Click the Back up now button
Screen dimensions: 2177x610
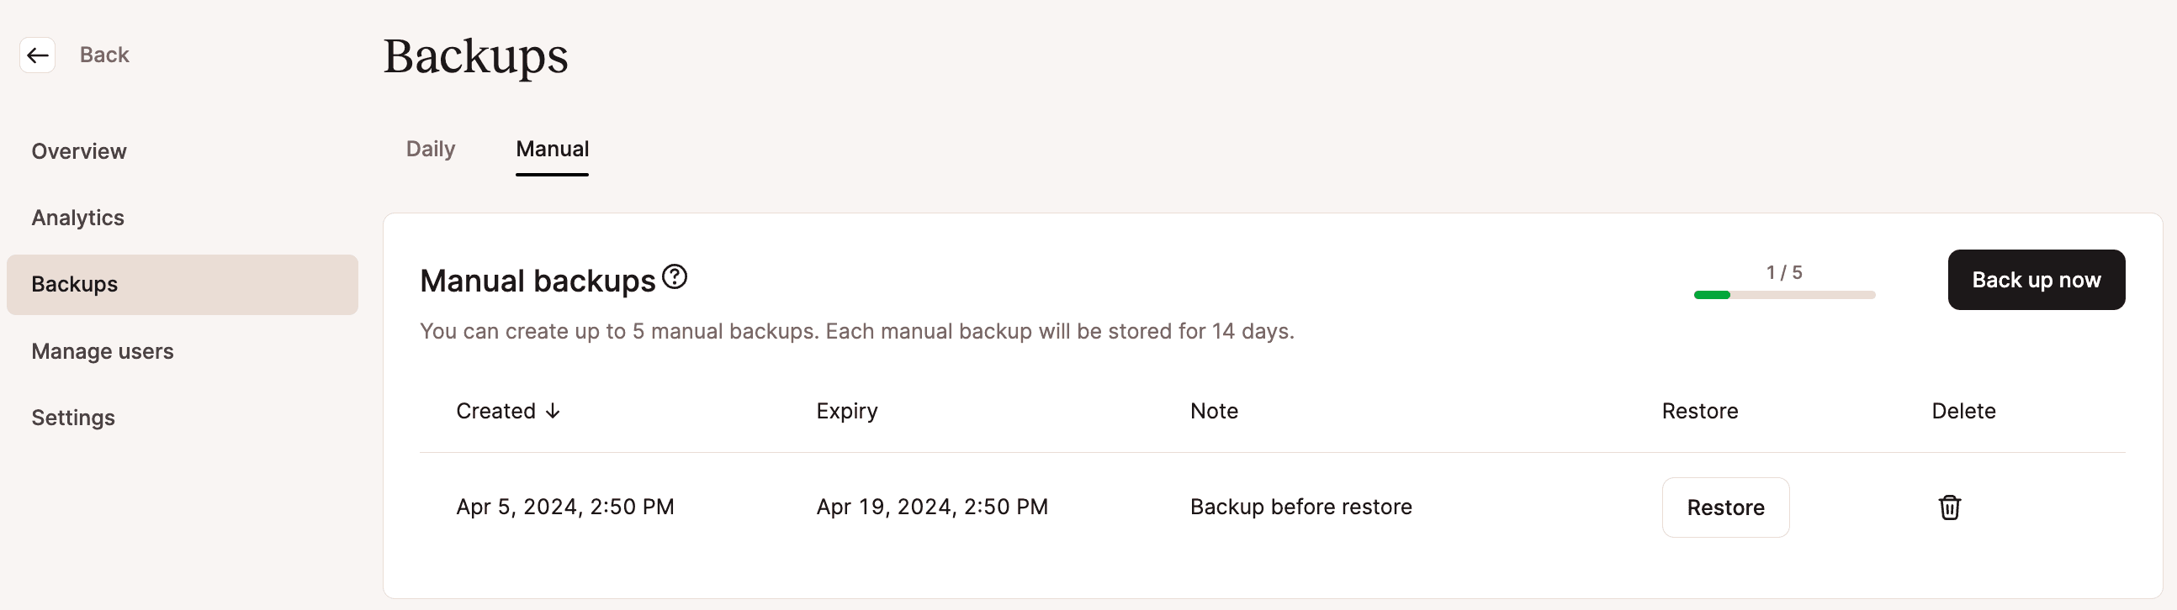[x=2036, y=279]
